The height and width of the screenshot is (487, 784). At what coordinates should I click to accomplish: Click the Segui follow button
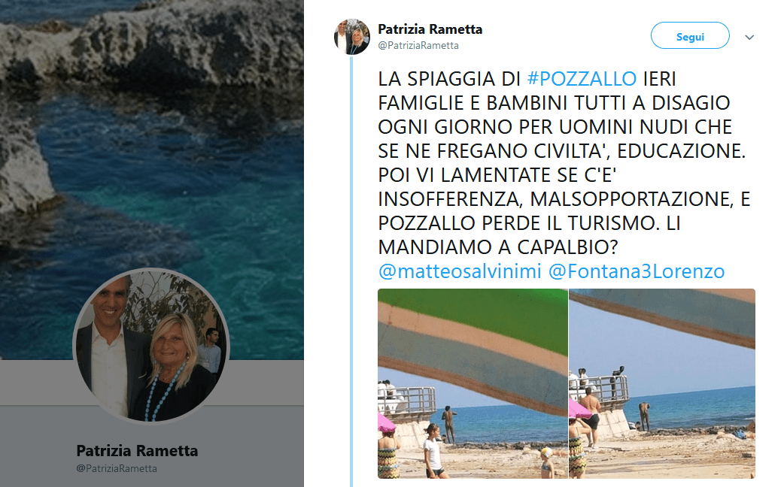pyautogui.click(x=689, y=35)
